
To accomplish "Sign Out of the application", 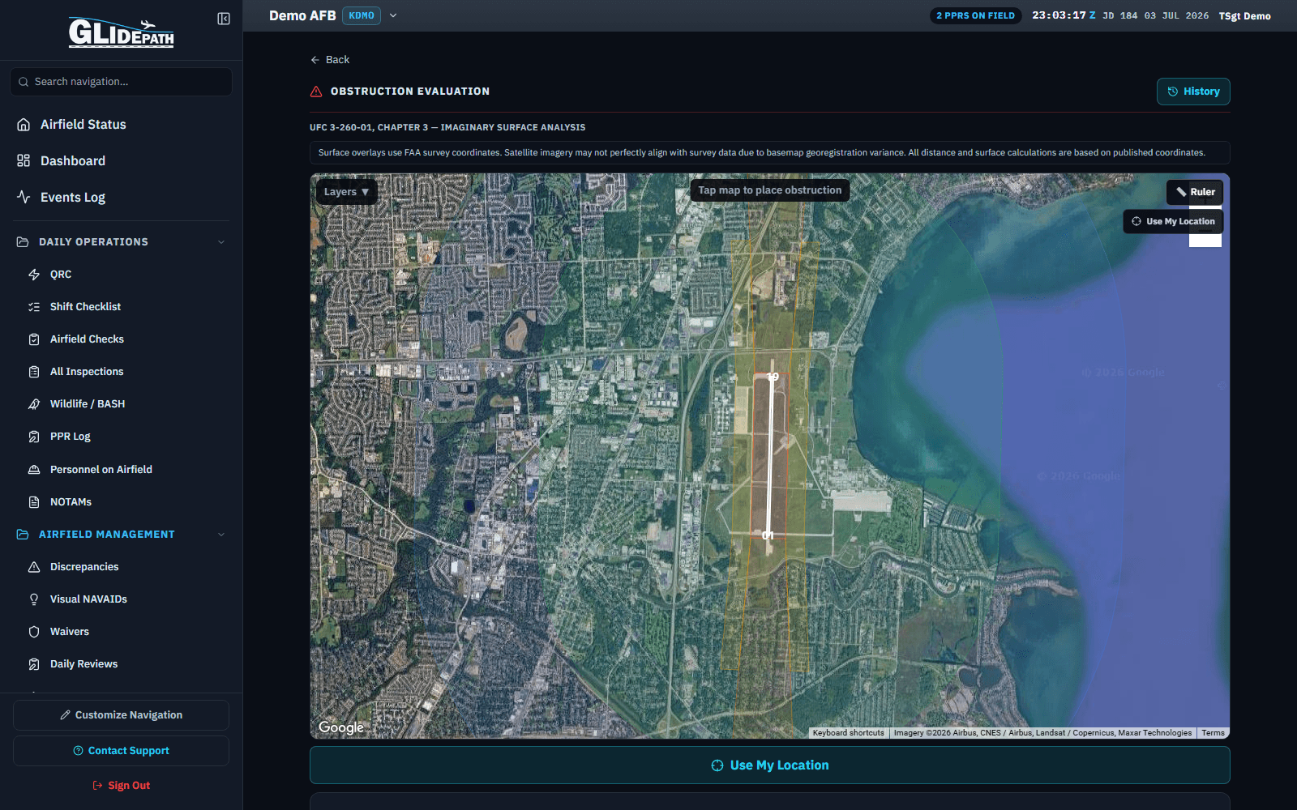I will [x=121, y=786].
